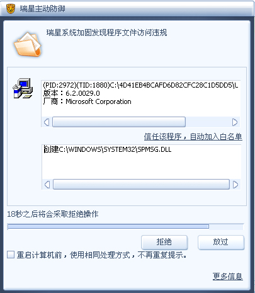Screen dimensions: 255x293
Task: Click the orange folder documents icon
Action: tap(28, 45)
